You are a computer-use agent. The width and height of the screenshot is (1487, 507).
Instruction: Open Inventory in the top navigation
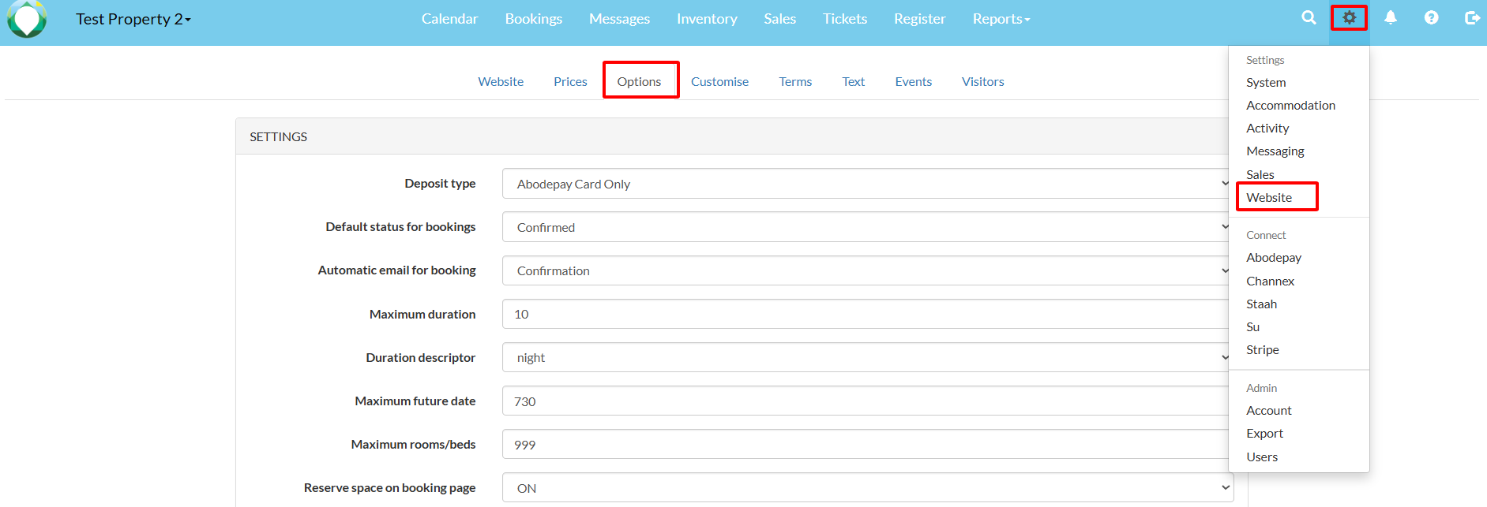[707, 19]
